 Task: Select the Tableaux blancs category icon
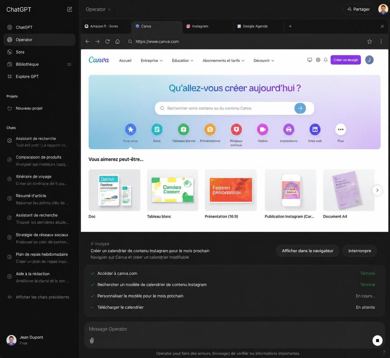click(184, 130)
